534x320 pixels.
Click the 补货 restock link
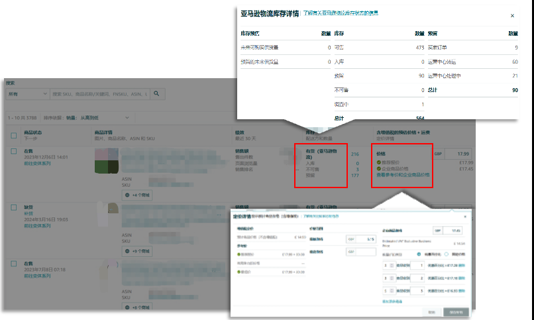pyautogui.click(x=28, y=214)
